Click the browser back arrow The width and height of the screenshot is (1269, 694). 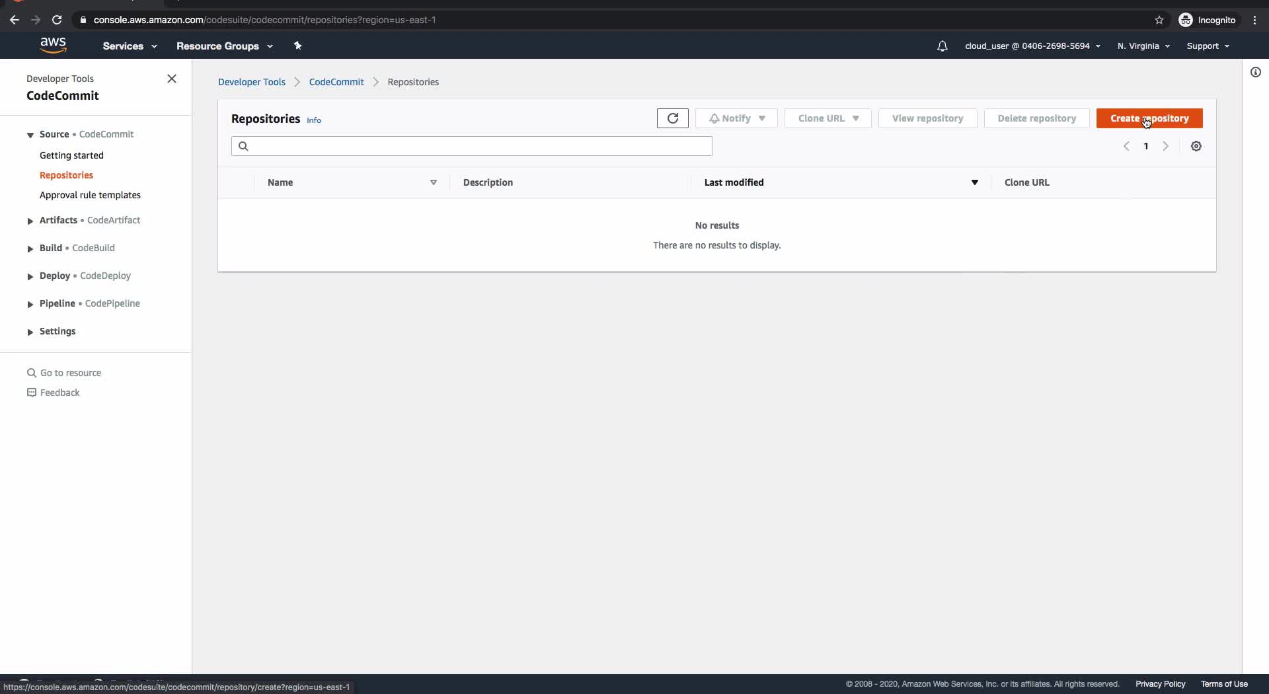click(15, 20)
